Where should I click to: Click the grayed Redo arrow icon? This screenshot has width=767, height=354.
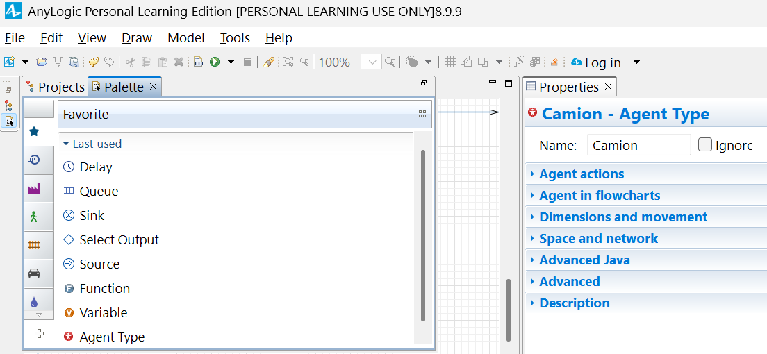110,62
